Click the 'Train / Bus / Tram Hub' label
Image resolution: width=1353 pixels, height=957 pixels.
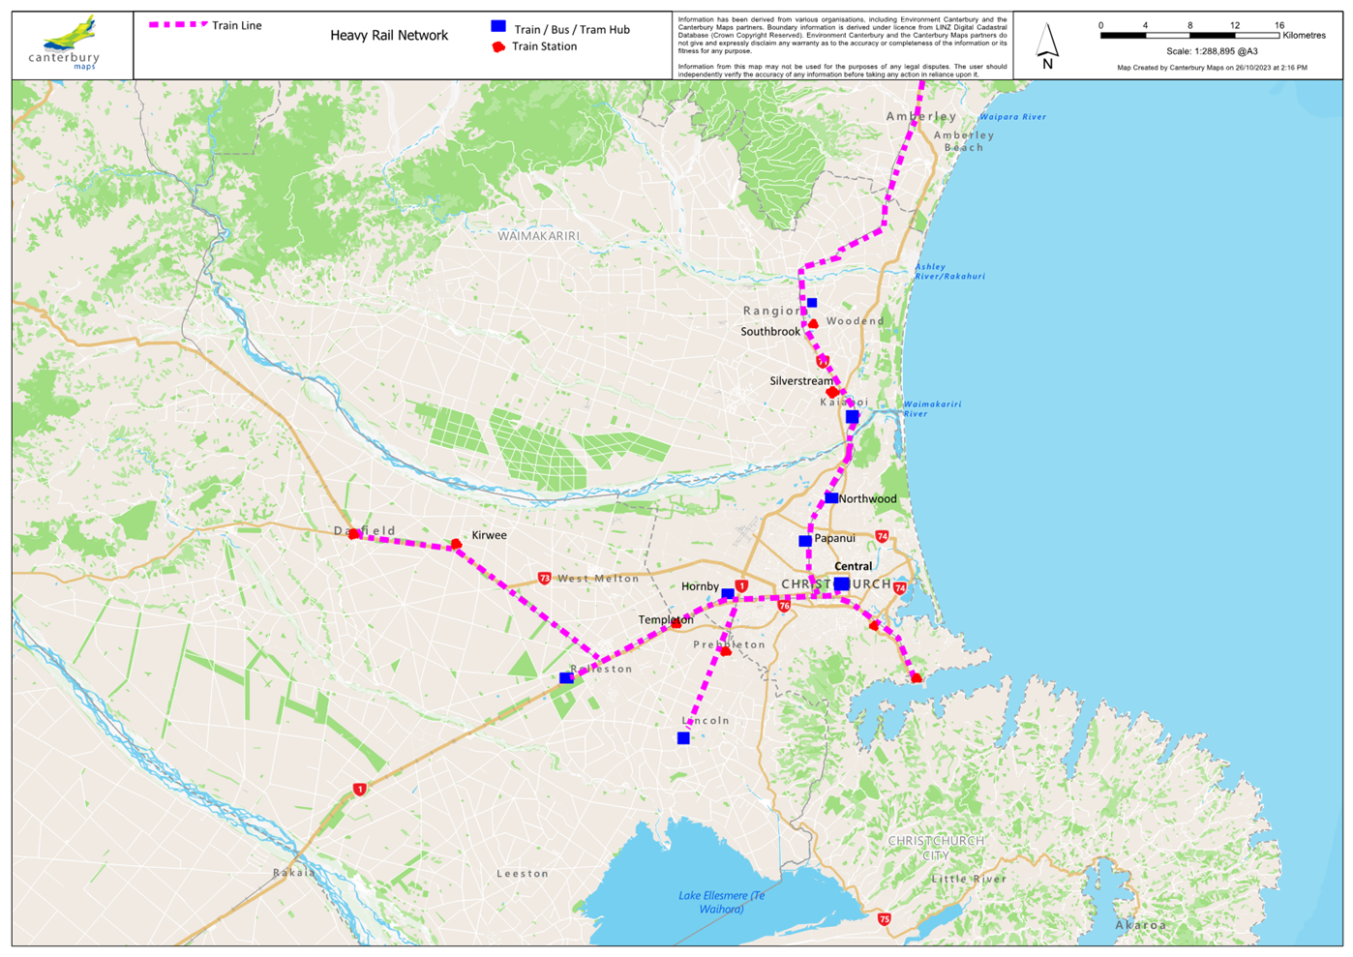[x=572, y=30]
